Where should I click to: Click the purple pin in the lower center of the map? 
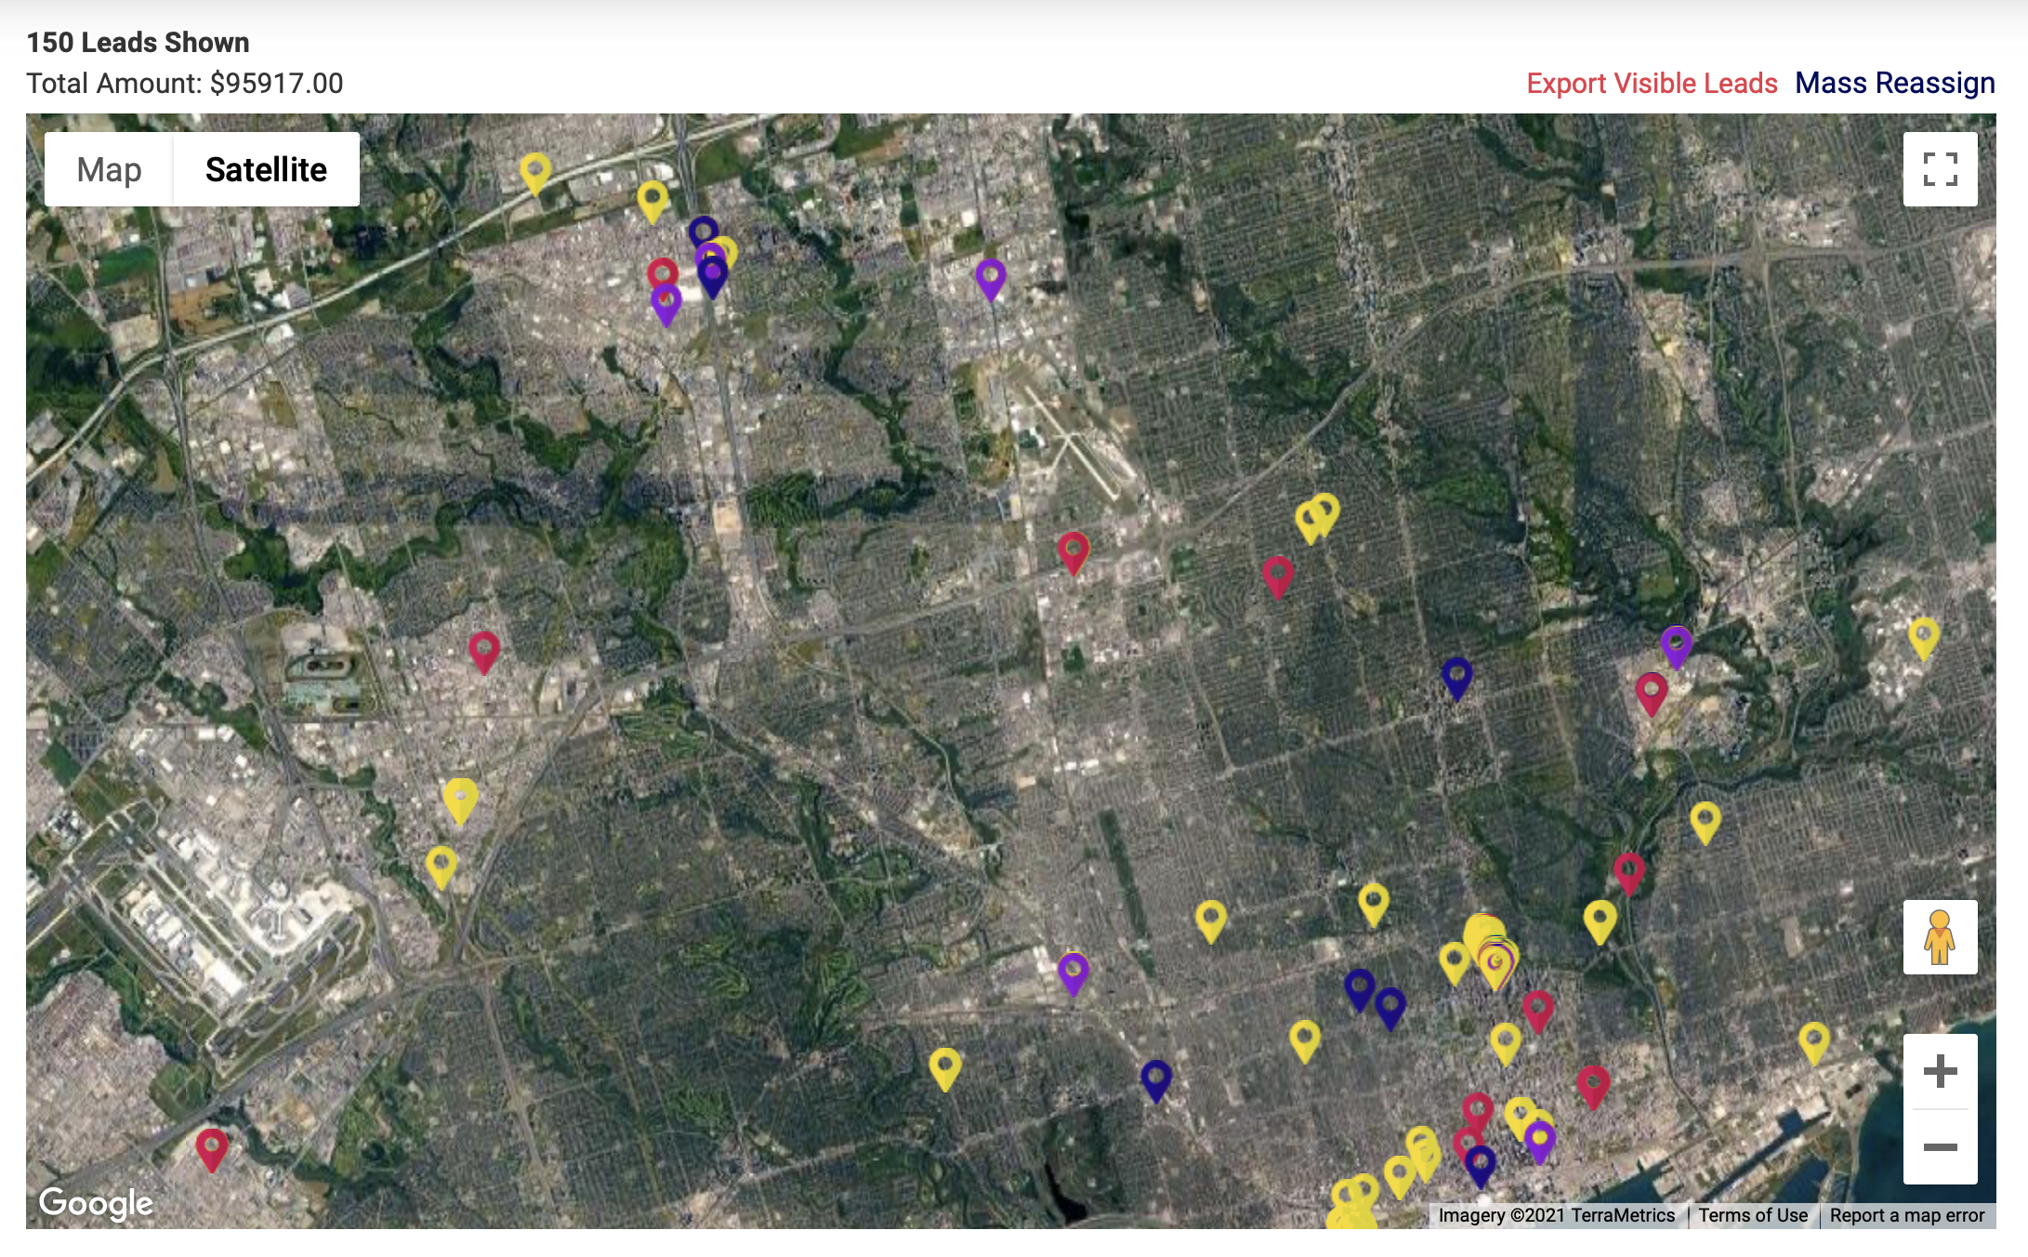tap(1073, 973)
